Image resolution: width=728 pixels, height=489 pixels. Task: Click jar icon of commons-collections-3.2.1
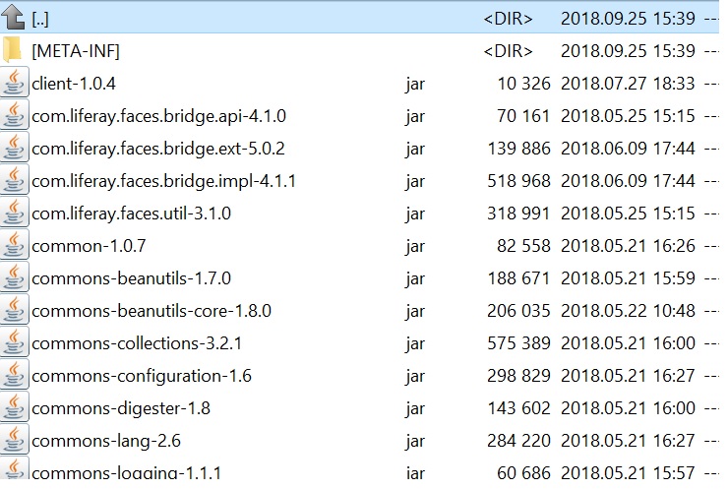14,342
